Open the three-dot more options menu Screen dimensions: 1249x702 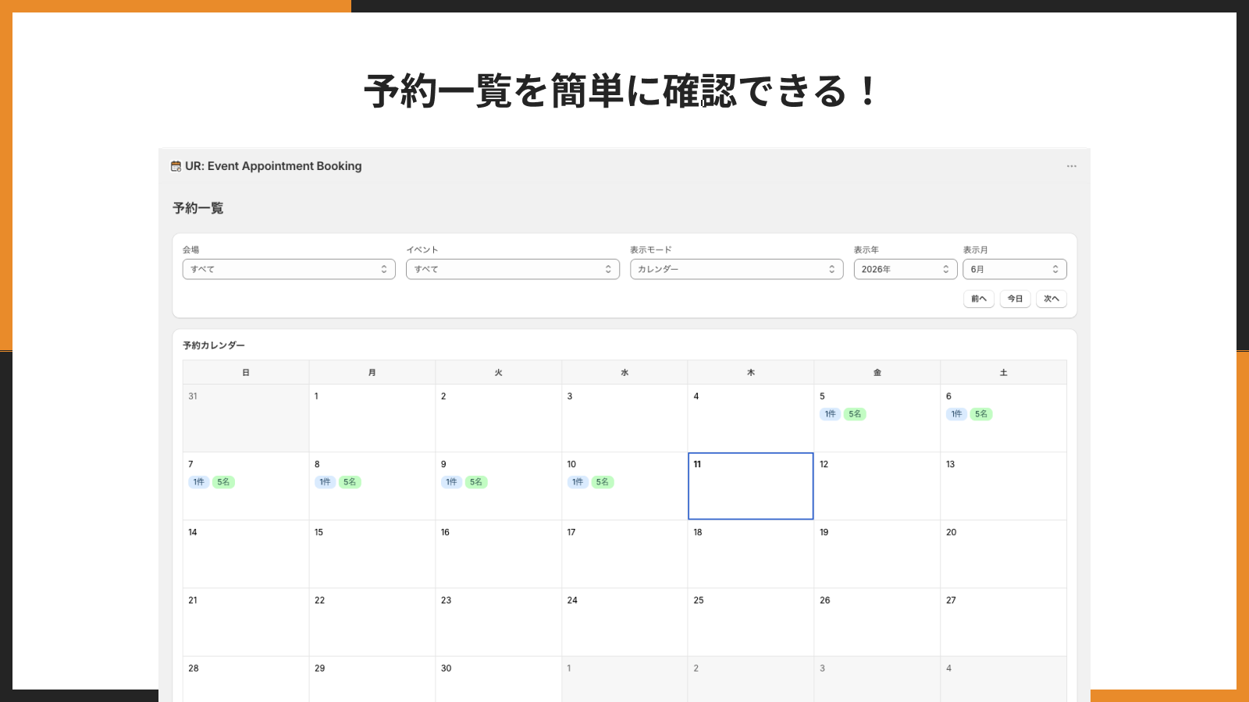click(1072, 166)
